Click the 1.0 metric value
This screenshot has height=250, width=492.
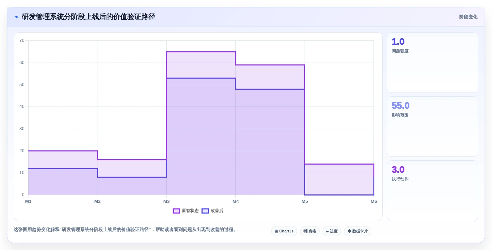click(x=398, y=41)
